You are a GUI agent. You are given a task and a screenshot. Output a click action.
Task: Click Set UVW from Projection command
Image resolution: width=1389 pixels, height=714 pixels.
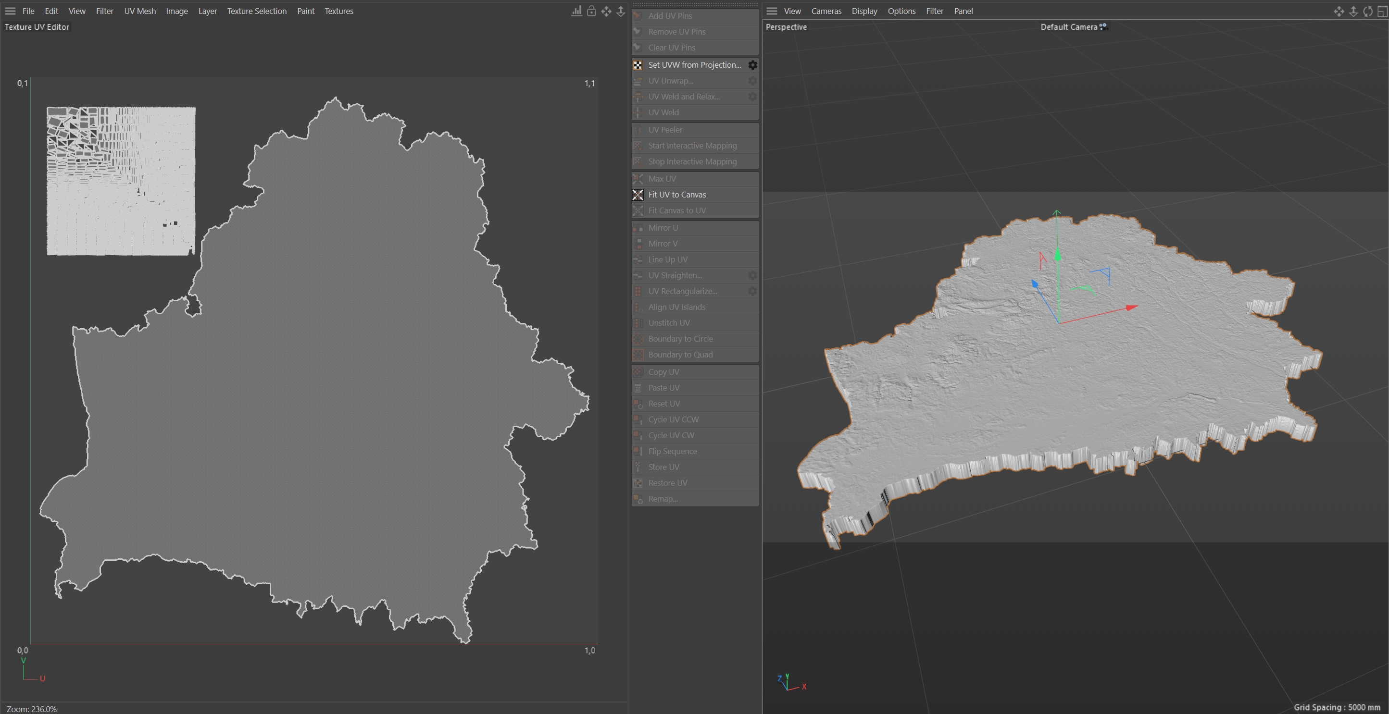coord(694,65)
